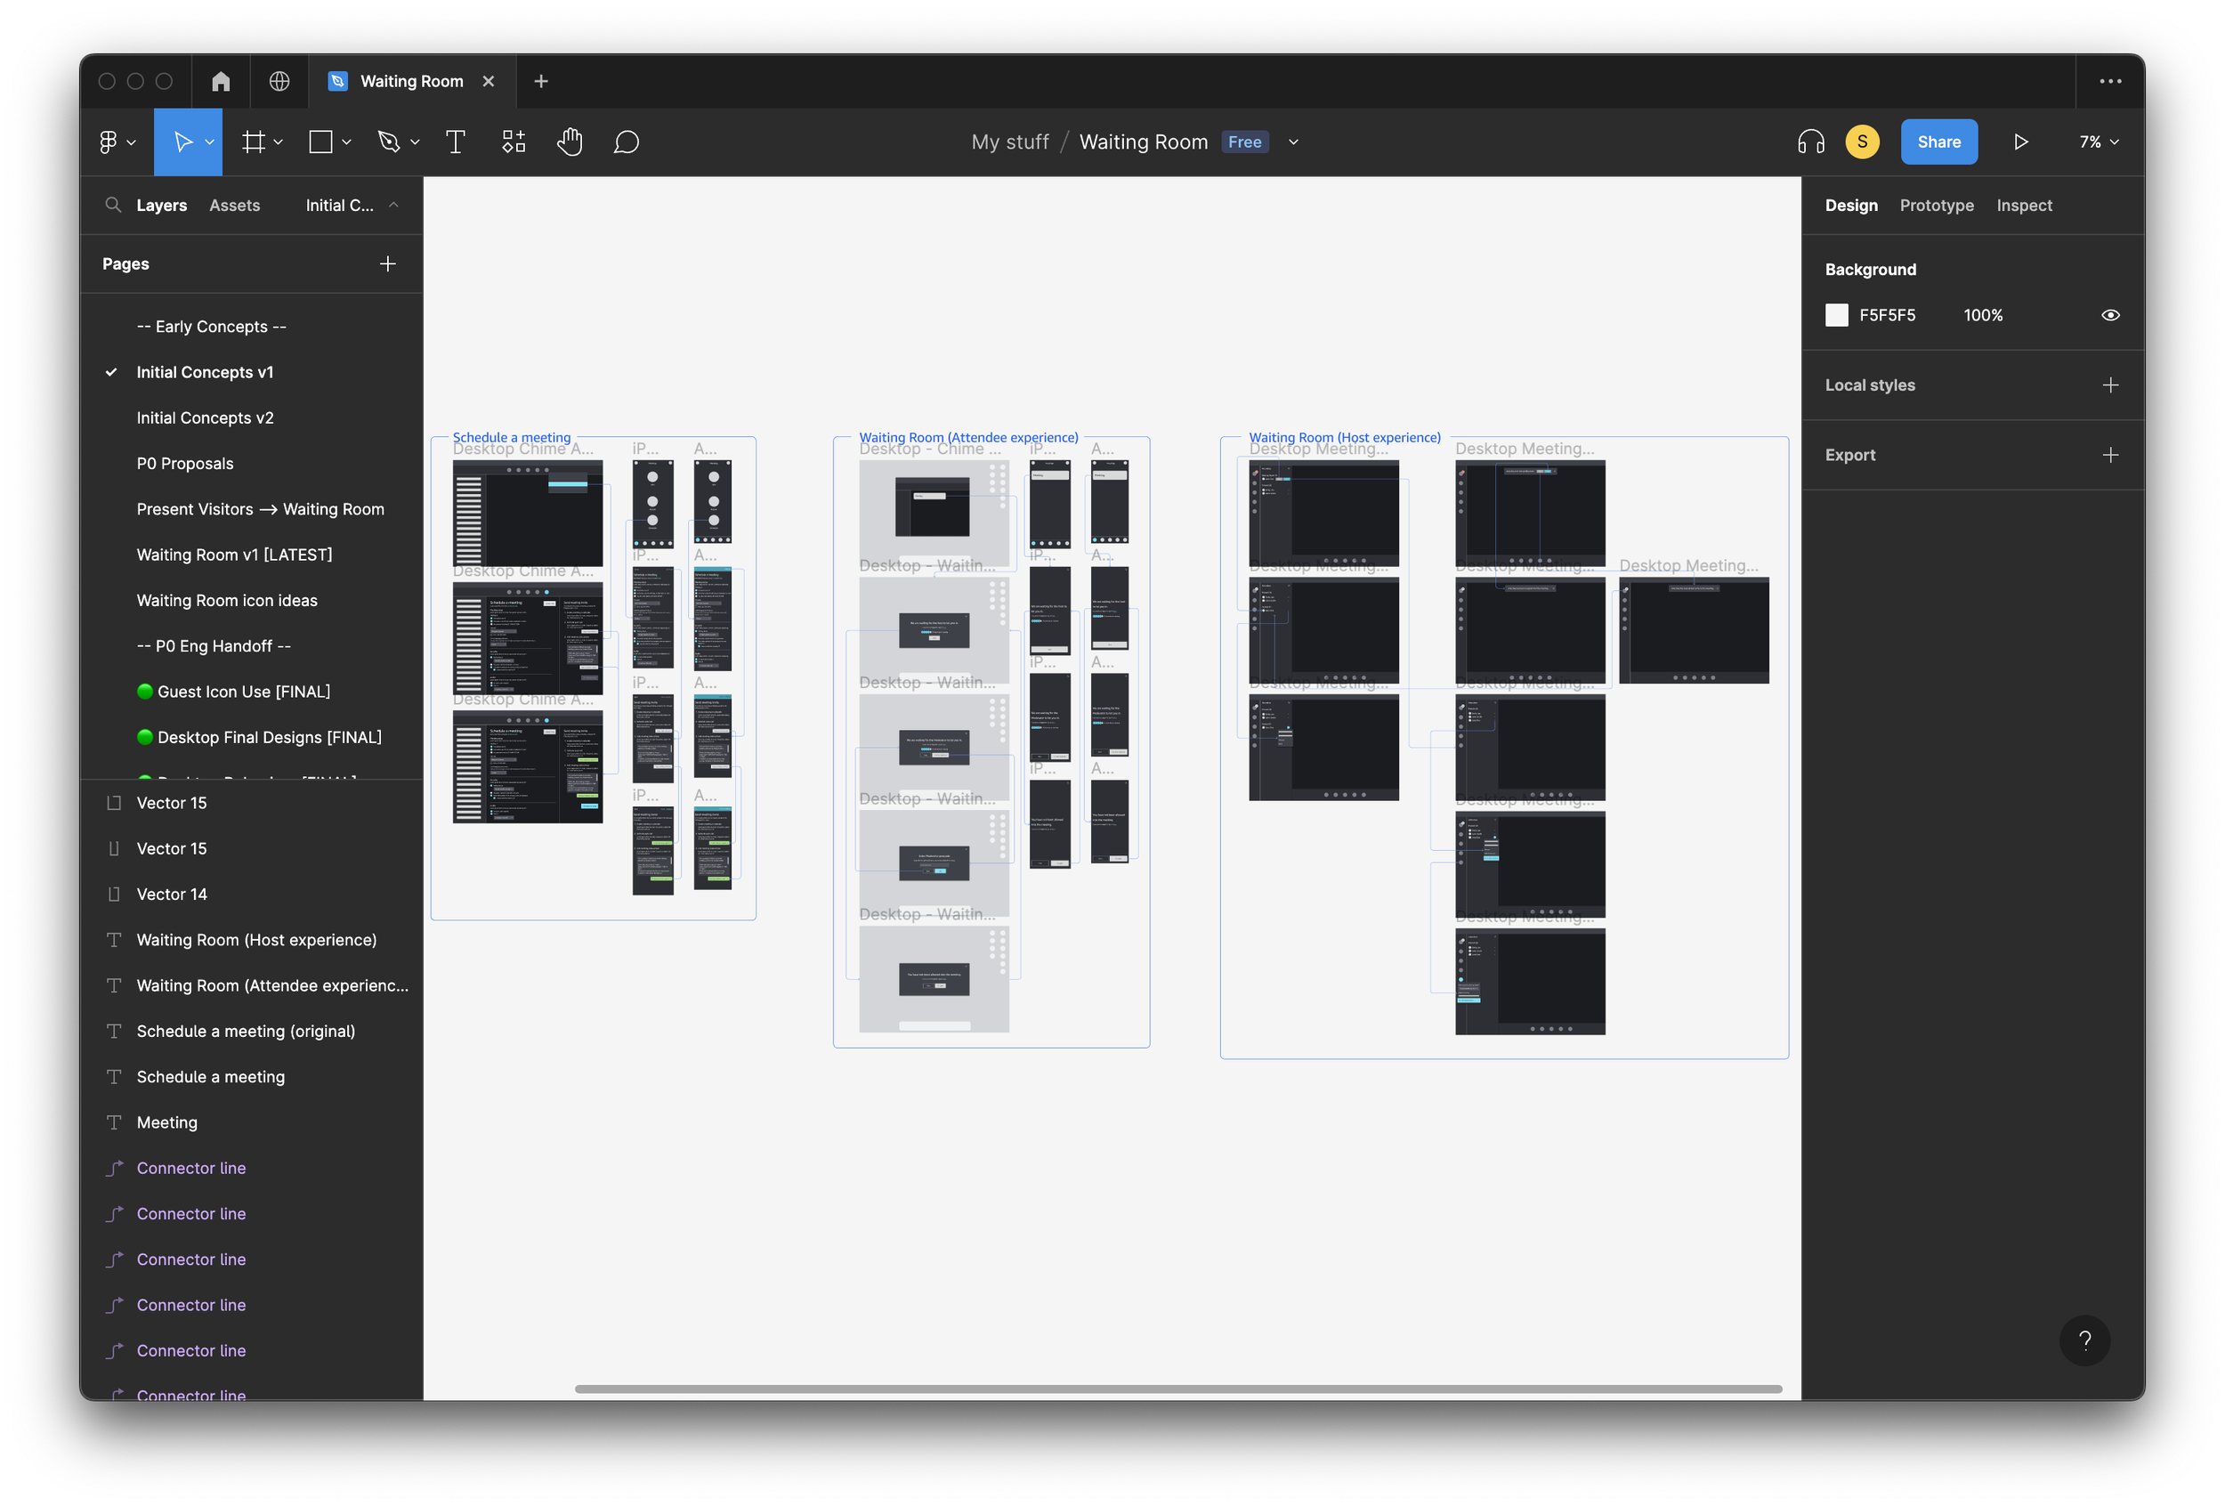Switch to the Assets tab
Viewport: 2225px width, 1506px height.
tap(235, 205)
